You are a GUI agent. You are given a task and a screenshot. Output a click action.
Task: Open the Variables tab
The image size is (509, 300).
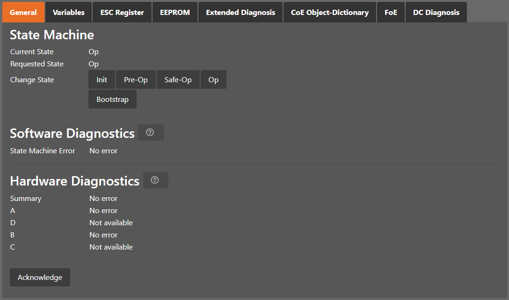[69, 12]
